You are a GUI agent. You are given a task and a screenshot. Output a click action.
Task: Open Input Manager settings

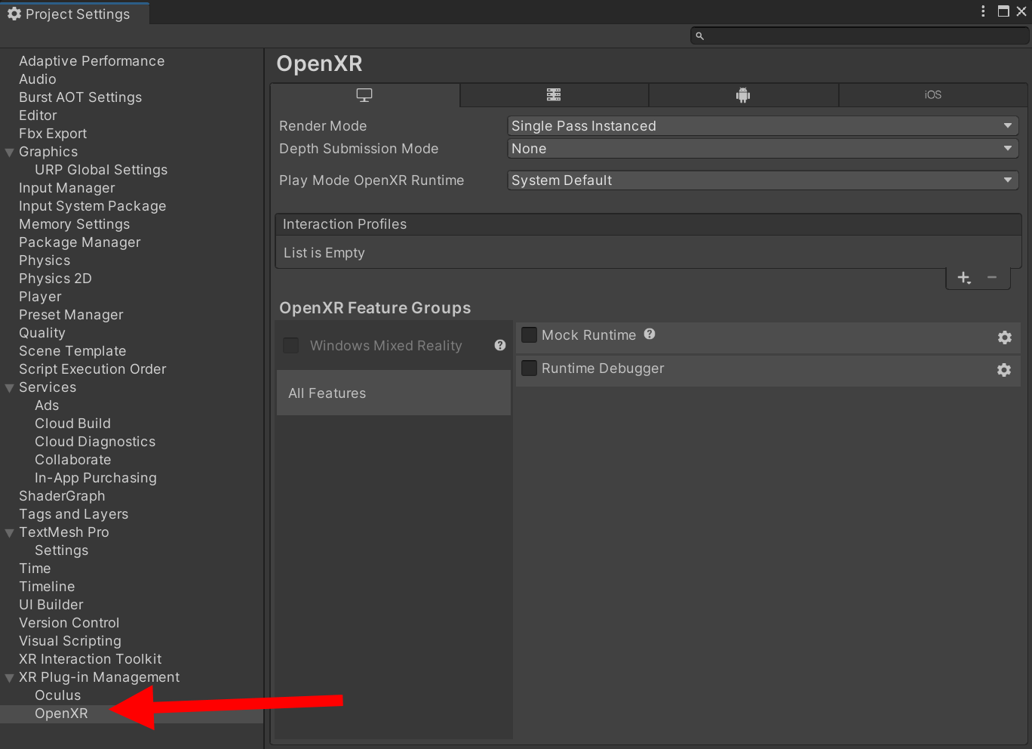pyautogui.click(x=67, y=188)
